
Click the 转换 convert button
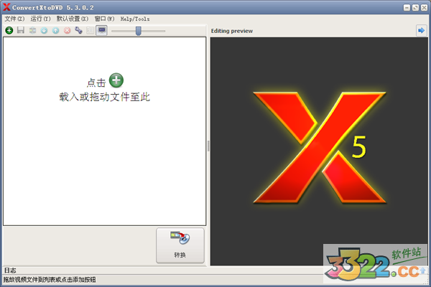point(180,245)
